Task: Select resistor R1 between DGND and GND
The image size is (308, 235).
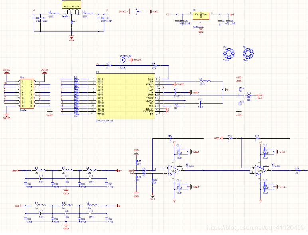Action: pyautogui.click(x=139, y=12)
